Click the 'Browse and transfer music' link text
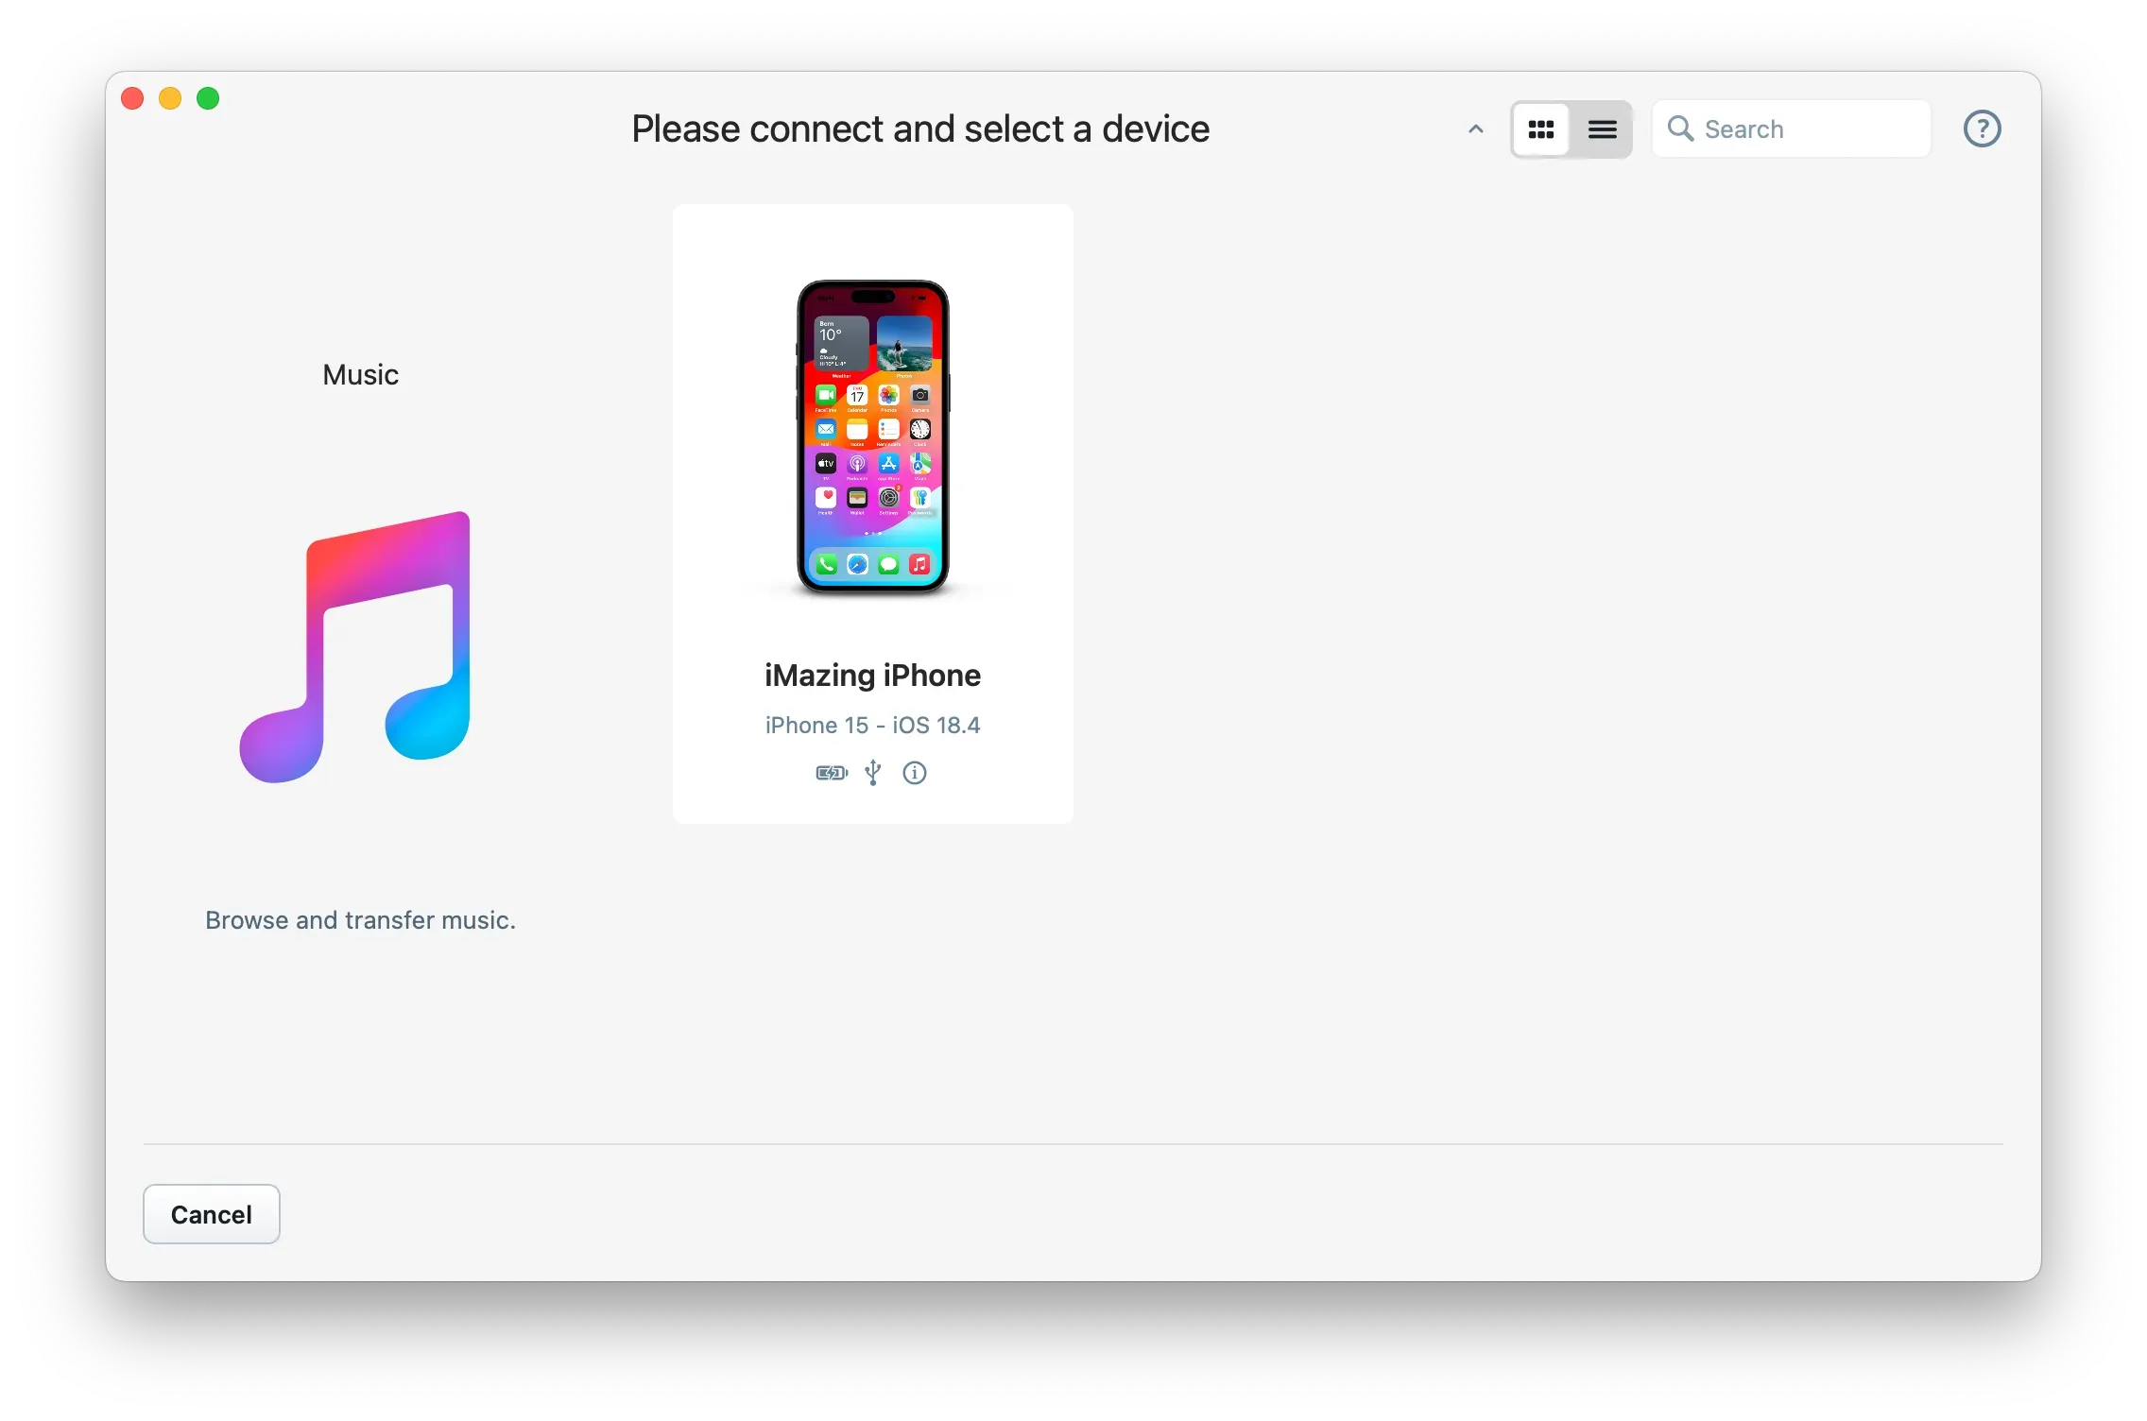This screenshot has width=2147, height=1421. click(x=360, y=919)
